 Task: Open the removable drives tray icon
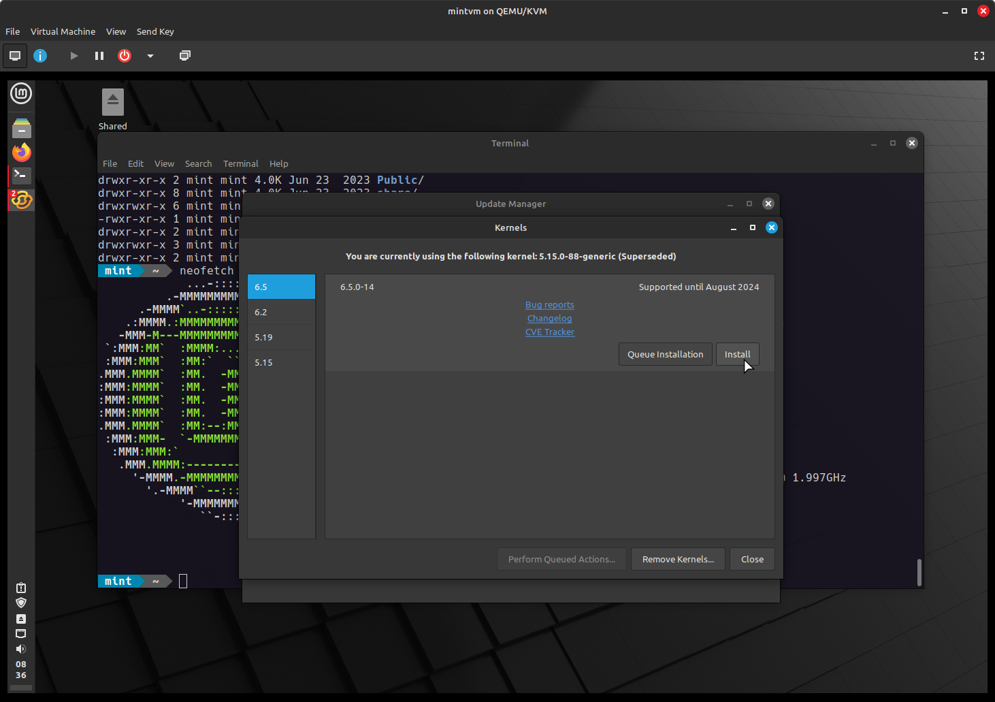click(x=21, y=618)
